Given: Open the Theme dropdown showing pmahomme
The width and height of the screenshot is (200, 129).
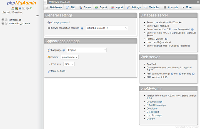Looking at the screenshot, I should pos(70,57).
